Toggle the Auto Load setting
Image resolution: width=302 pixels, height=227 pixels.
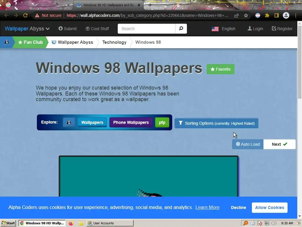248,144
